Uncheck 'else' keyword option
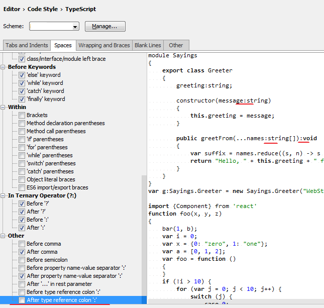 click(22, 75)
